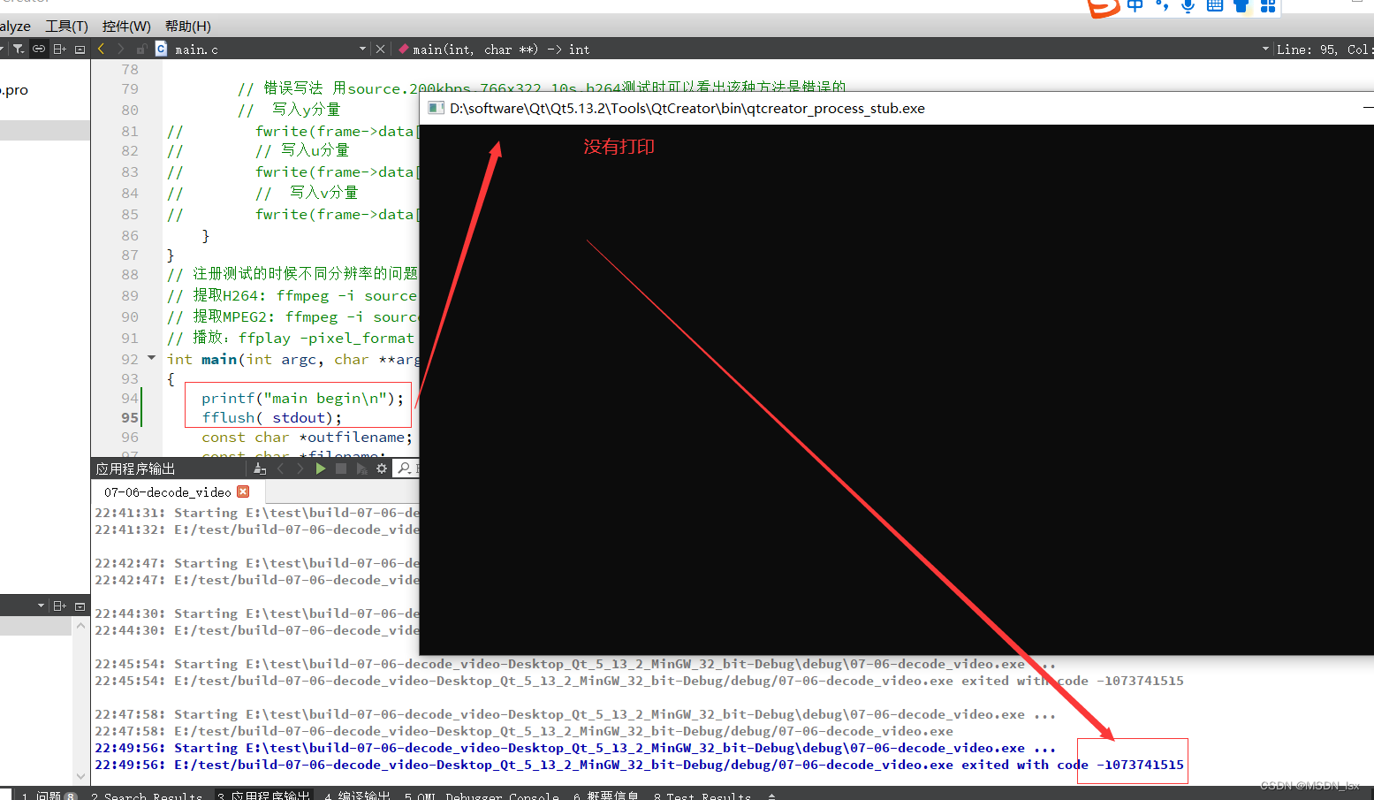Open application output settings gear
This screenshot has height=800, width=1374.
tap(382, 469)
